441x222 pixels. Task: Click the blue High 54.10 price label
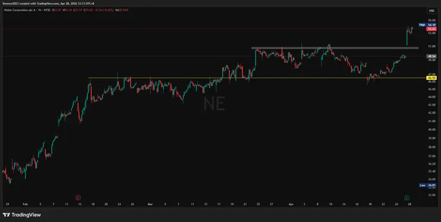click(x=427, y=25)
